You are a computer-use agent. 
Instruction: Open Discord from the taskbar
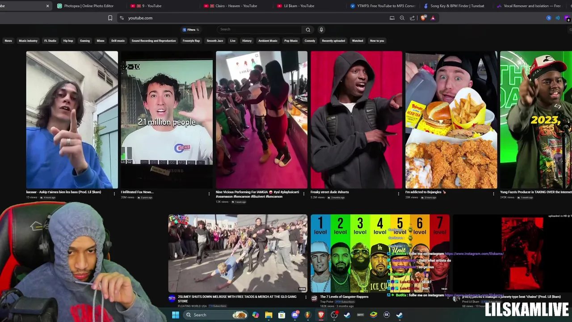(295, 315)
